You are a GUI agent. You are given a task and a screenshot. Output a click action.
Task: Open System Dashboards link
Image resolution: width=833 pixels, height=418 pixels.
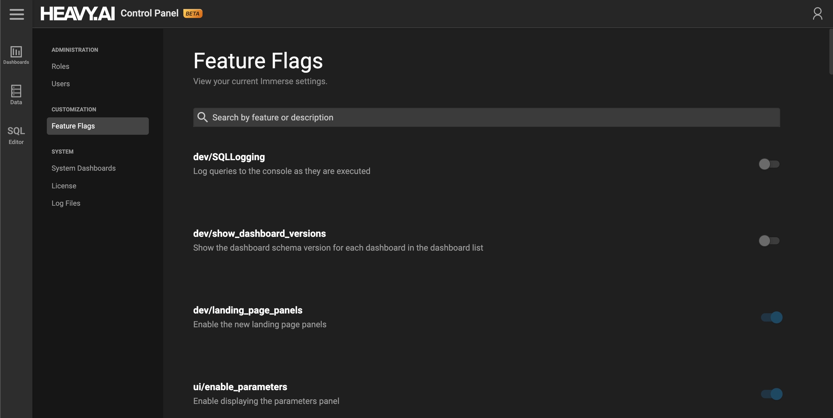click(x=84, y=168)
